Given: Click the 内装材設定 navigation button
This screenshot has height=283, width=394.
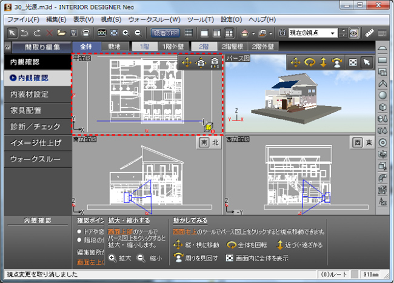Looking at the screenshot, I should pyautogui.click(x=34, y=94).
